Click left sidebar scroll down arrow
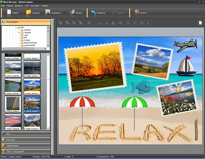Screen dimensions: 205x159 tap(52, 153)
